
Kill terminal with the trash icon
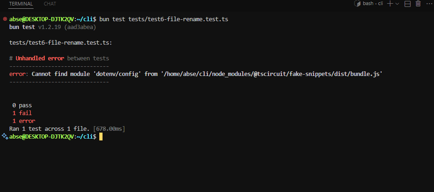[x=418, y=4]
